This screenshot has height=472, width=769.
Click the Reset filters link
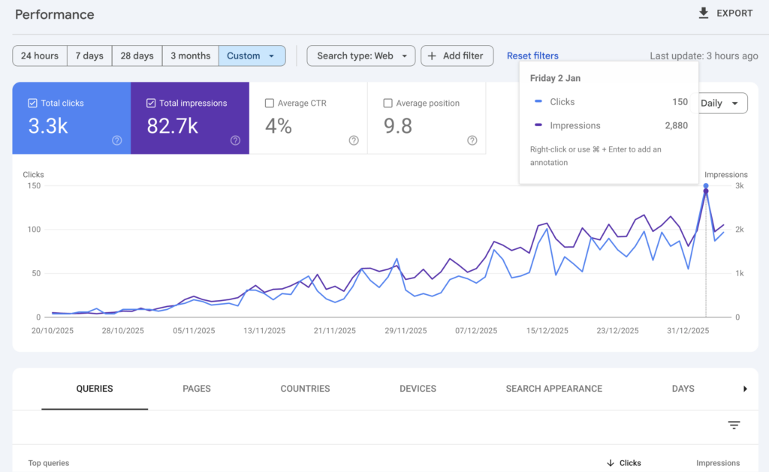[532, 56]
